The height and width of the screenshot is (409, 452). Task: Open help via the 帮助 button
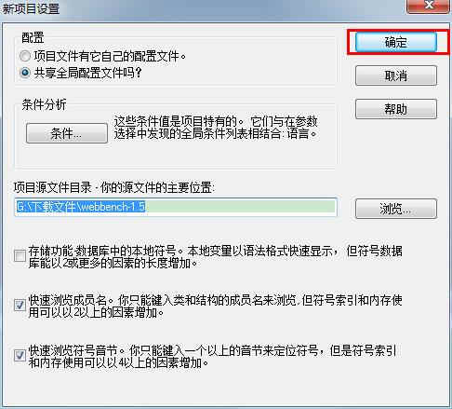click(x=396, y=109)
